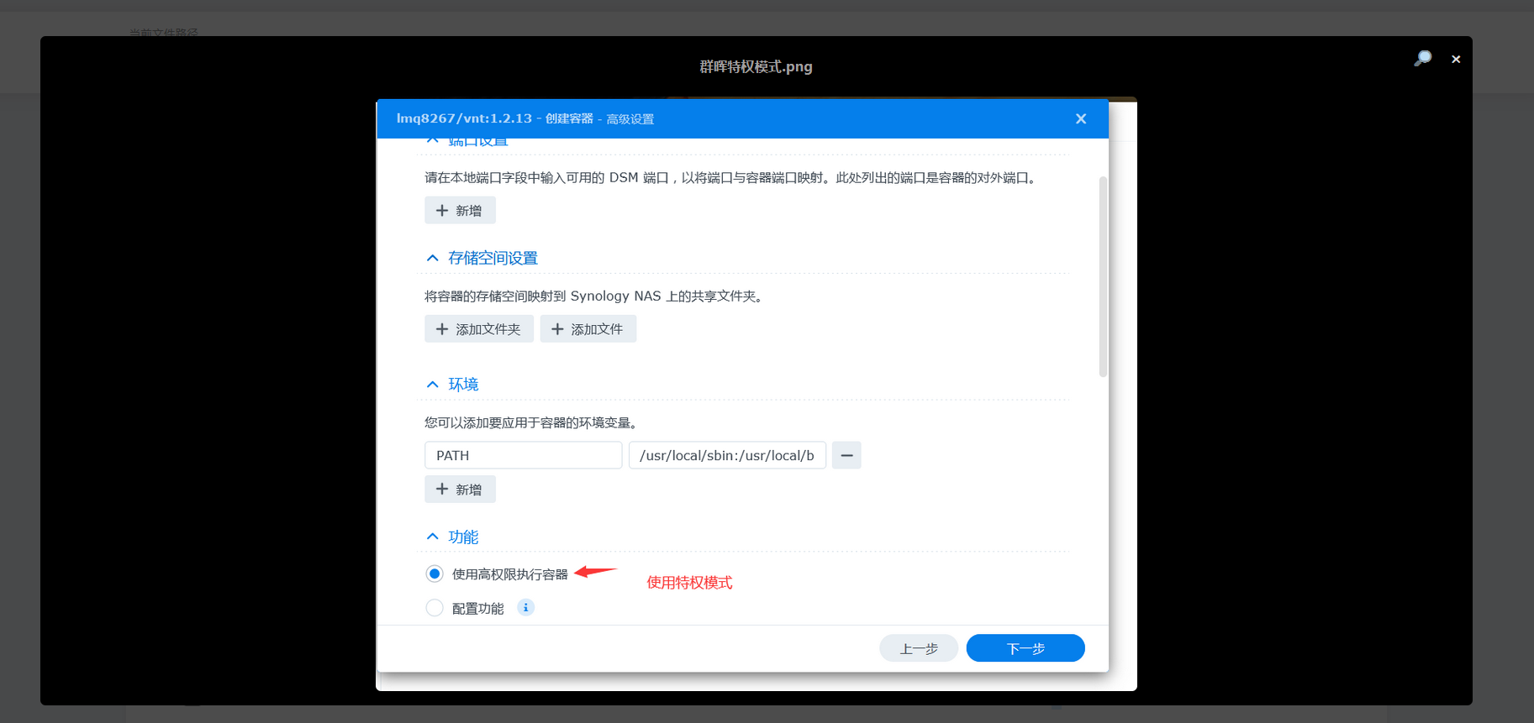This screenshot has height=723, width=1534.
Task: Click the 群晖特权模式.png file title
Action: coord(756,66)
